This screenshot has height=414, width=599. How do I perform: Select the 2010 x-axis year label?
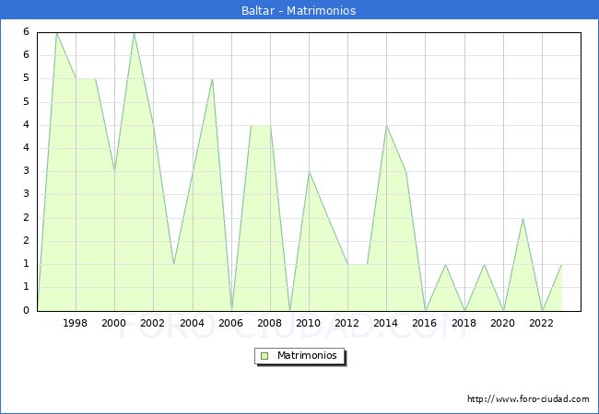[x=309, y=323]
